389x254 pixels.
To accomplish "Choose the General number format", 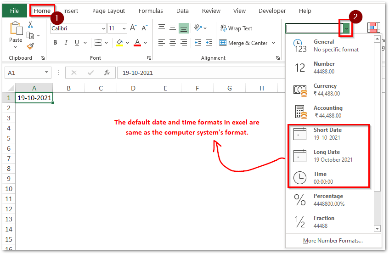I will pos(330,45).
